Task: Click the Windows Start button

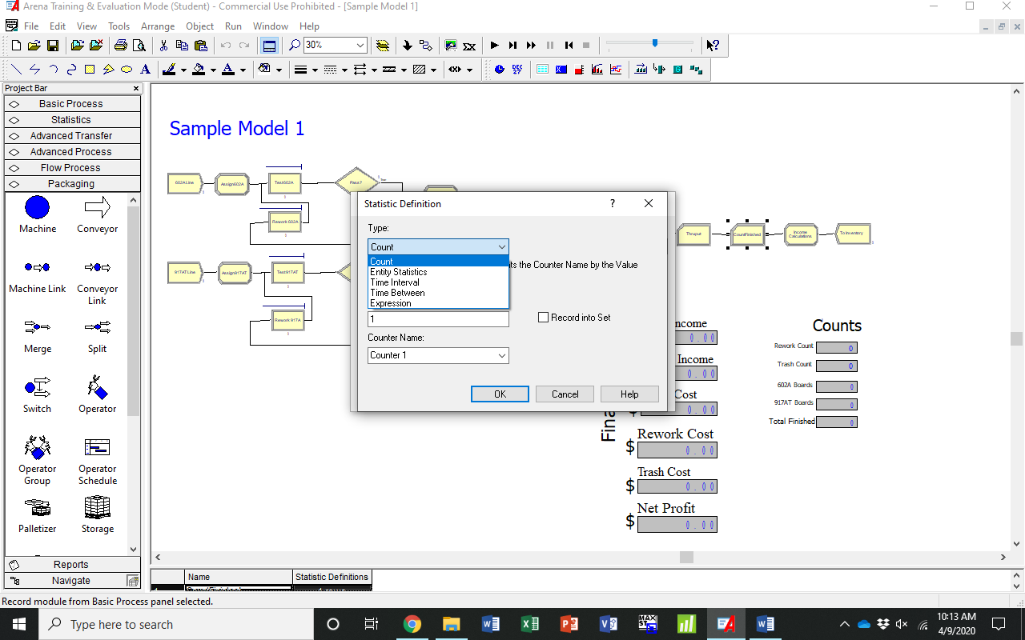Action: click(18, 624)
